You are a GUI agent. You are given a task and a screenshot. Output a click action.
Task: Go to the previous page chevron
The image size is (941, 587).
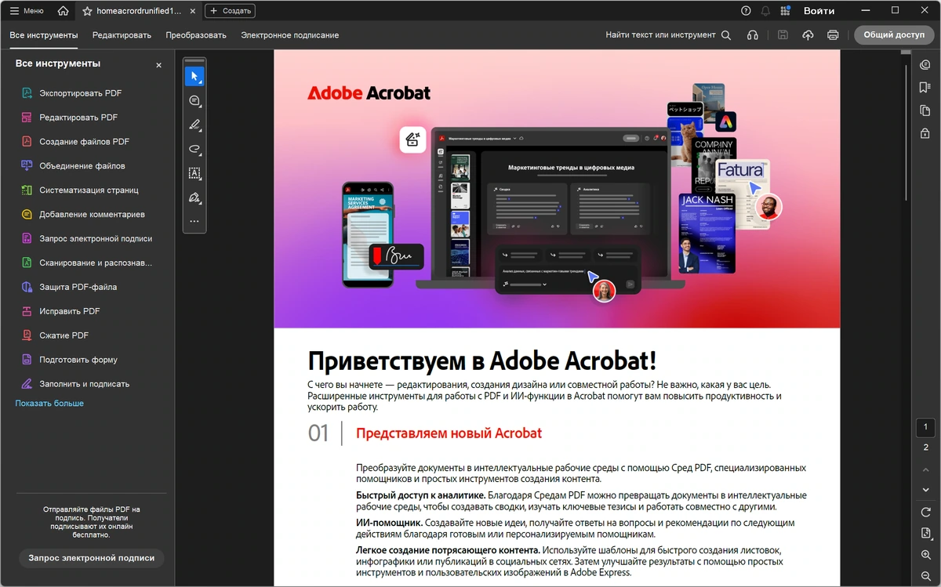[x=926, y=469]
